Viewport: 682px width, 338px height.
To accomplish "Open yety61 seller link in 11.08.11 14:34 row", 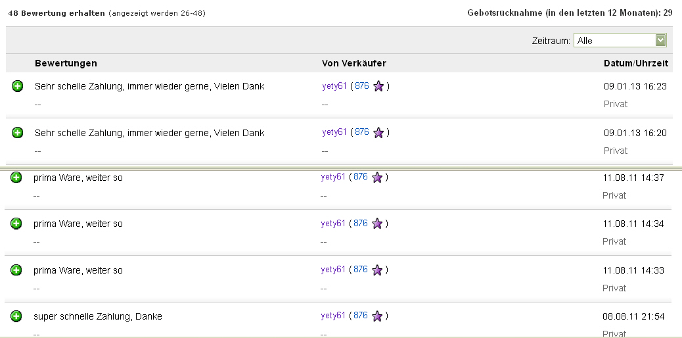I will click(x=333, y=224).
